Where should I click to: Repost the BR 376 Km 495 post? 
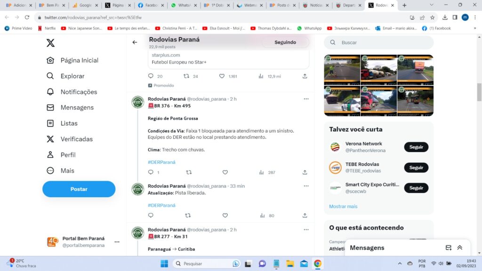click(x=189, y=172)
